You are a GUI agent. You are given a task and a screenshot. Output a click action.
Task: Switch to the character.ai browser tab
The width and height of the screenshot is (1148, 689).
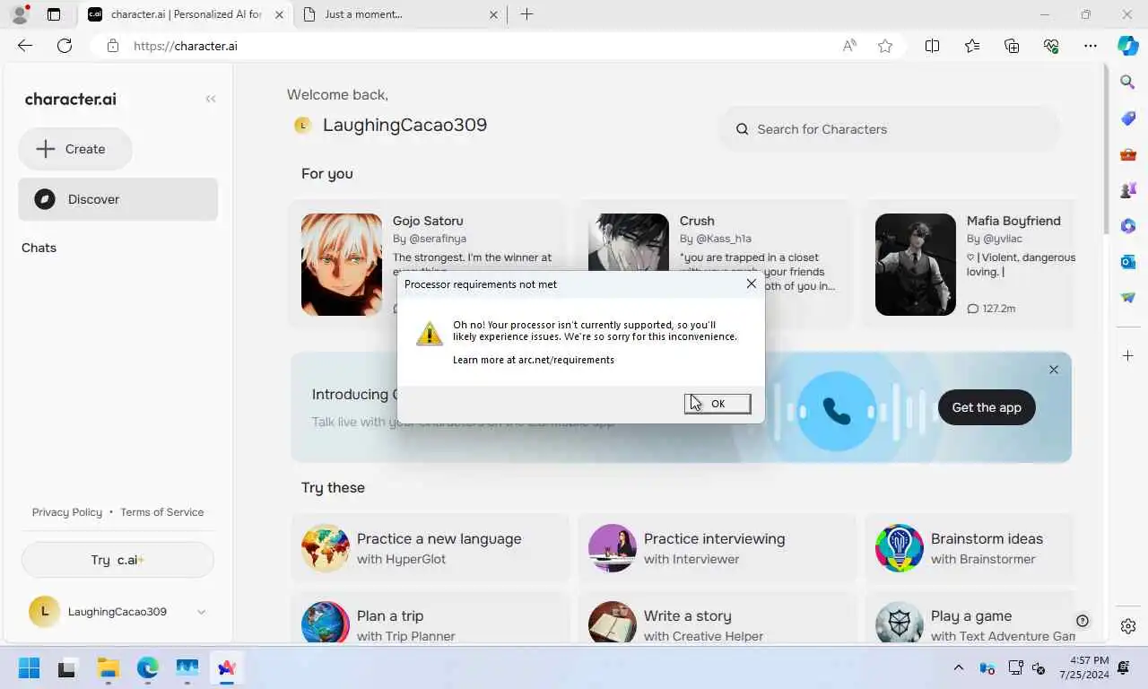coord(186,14)
